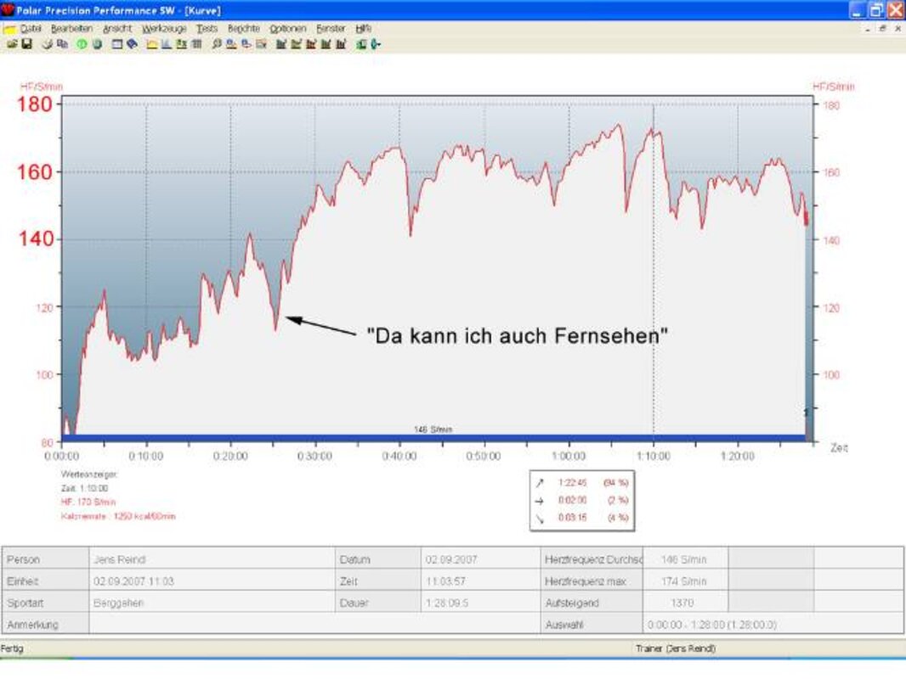Click the 'HF: 170 S/min' readout
The height and width of the screenshot is (679, 906).
(88, 502)
